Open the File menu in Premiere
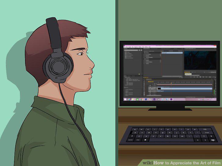 pos(125,47)
